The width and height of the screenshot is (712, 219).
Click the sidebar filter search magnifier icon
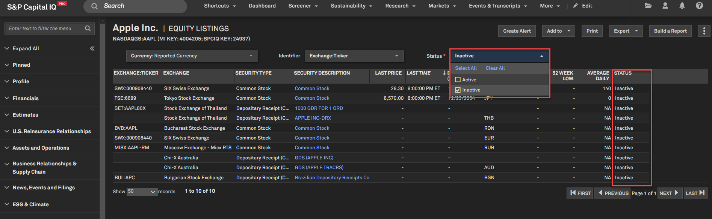coord(88,28)
